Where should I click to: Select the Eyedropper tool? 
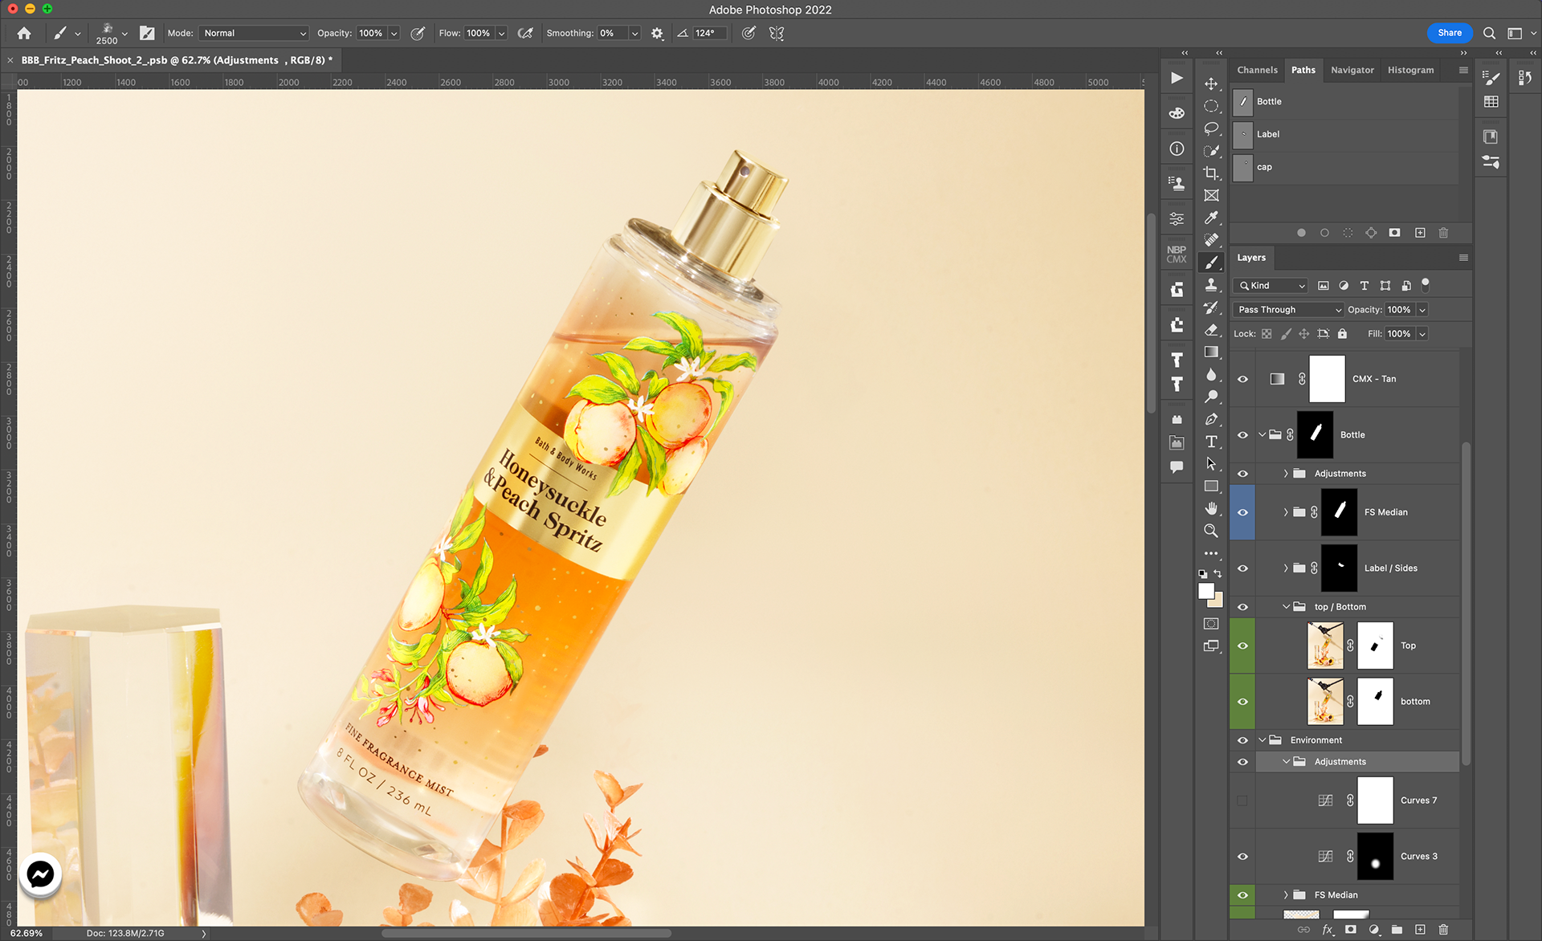click(1211, 218)
